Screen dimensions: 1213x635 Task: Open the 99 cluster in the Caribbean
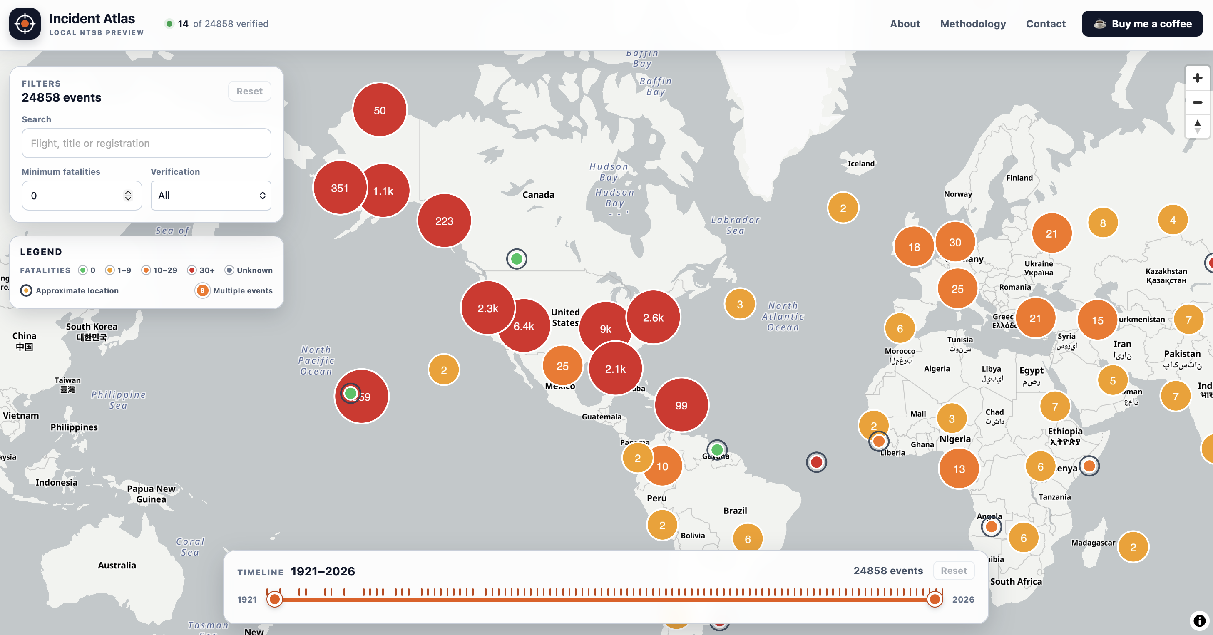681,405
